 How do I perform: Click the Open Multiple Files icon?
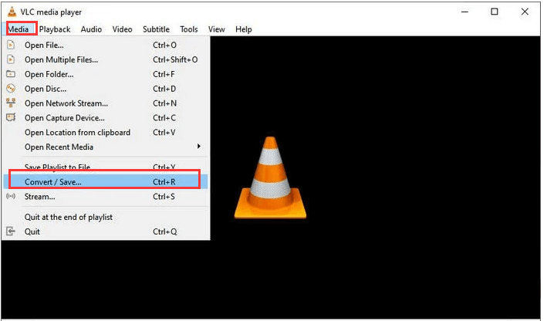click(x=11, y=59)
